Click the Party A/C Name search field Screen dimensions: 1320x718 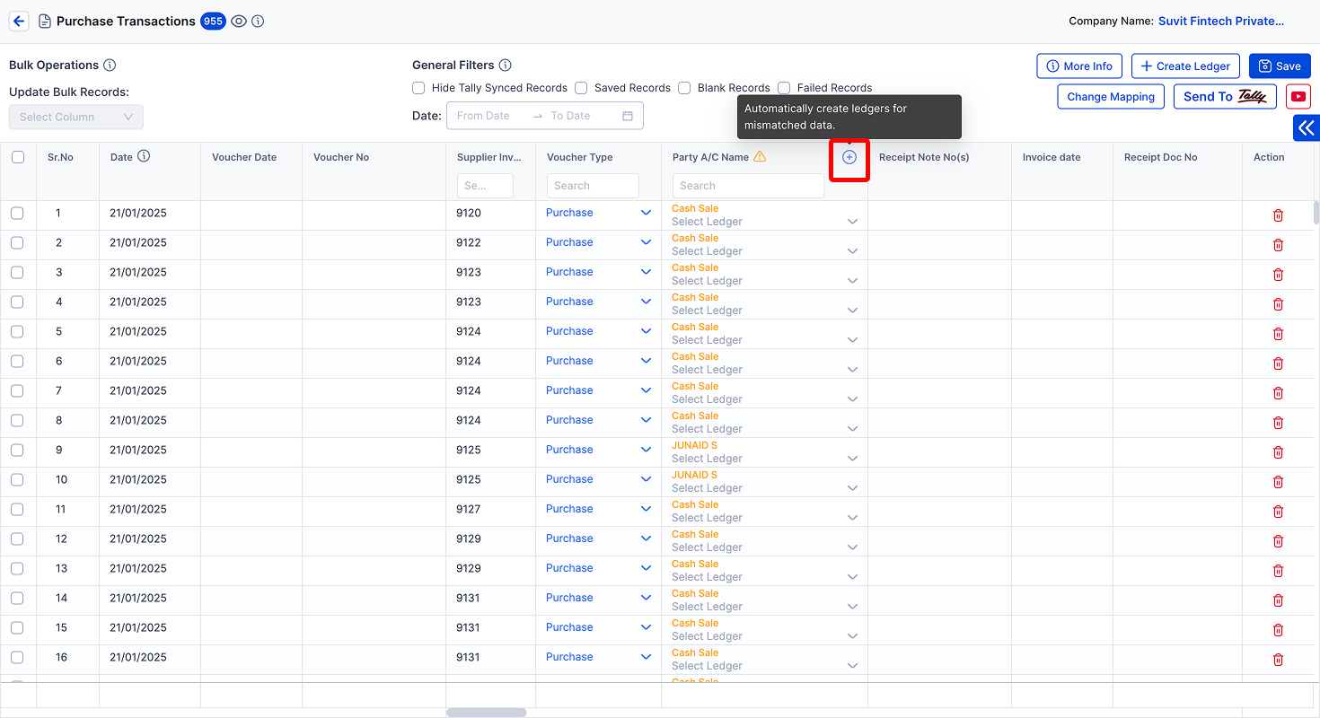[748, 186]
